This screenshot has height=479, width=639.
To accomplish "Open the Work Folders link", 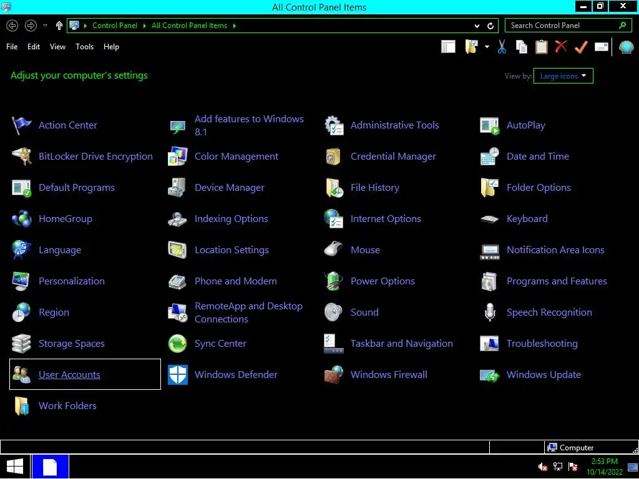I will tap(67, 405).
